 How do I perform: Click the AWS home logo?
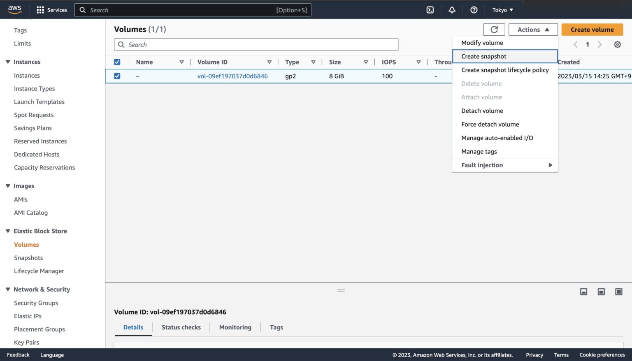click(15, 9)
